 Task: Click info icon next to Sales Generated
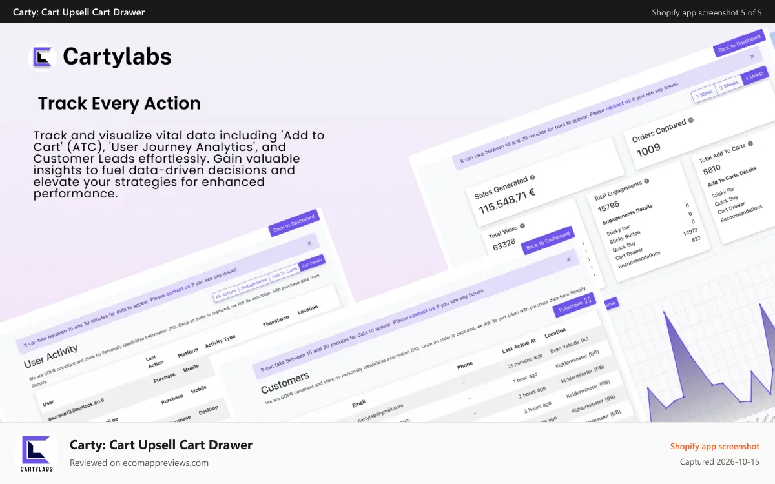[533, 177]
